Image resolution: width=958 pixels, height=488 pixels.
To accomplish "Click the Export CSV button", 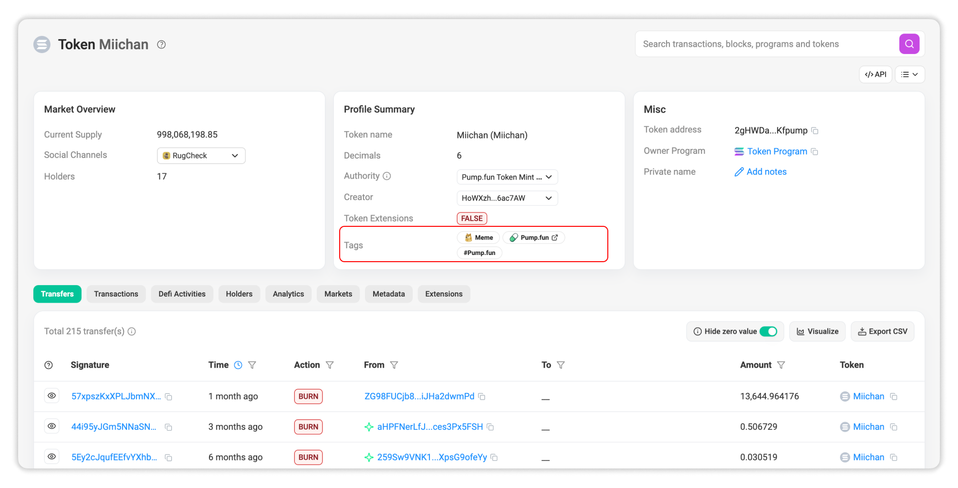I will click(x=882, y=331).
